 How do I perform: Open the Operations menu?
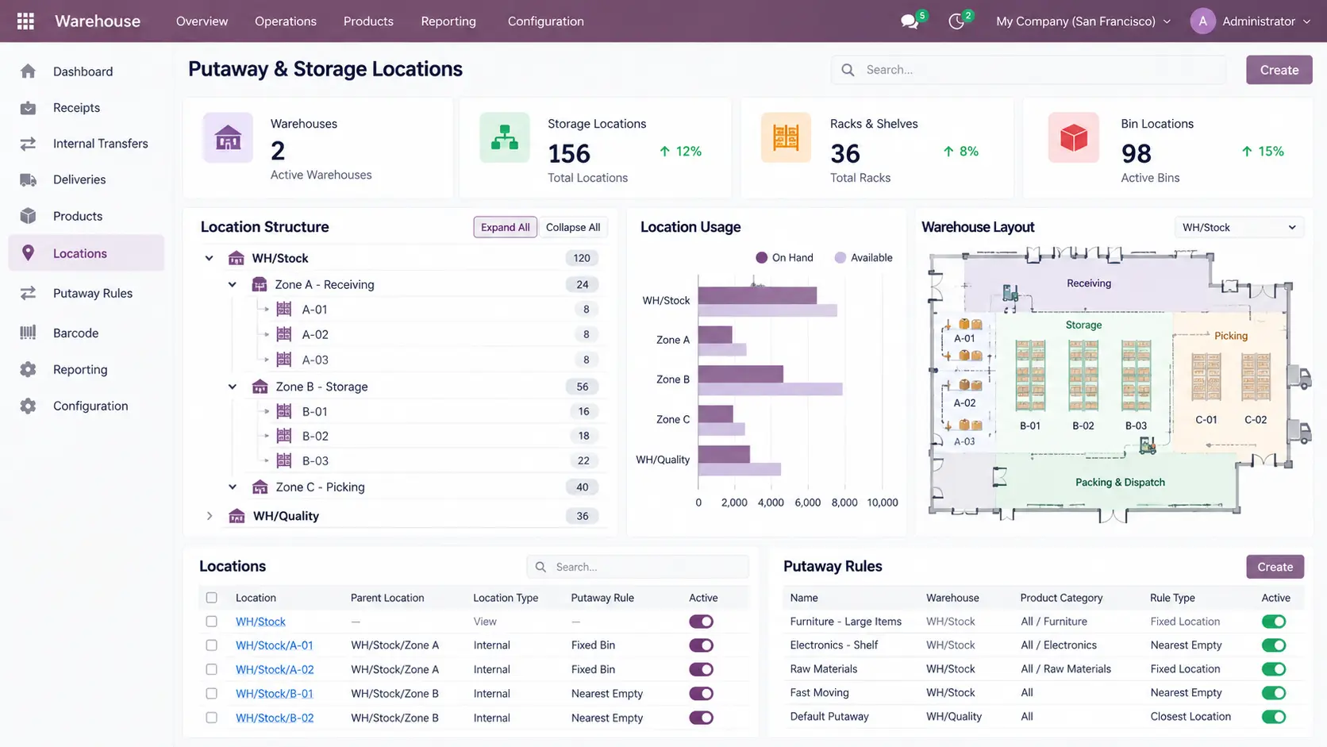[286, 21]
